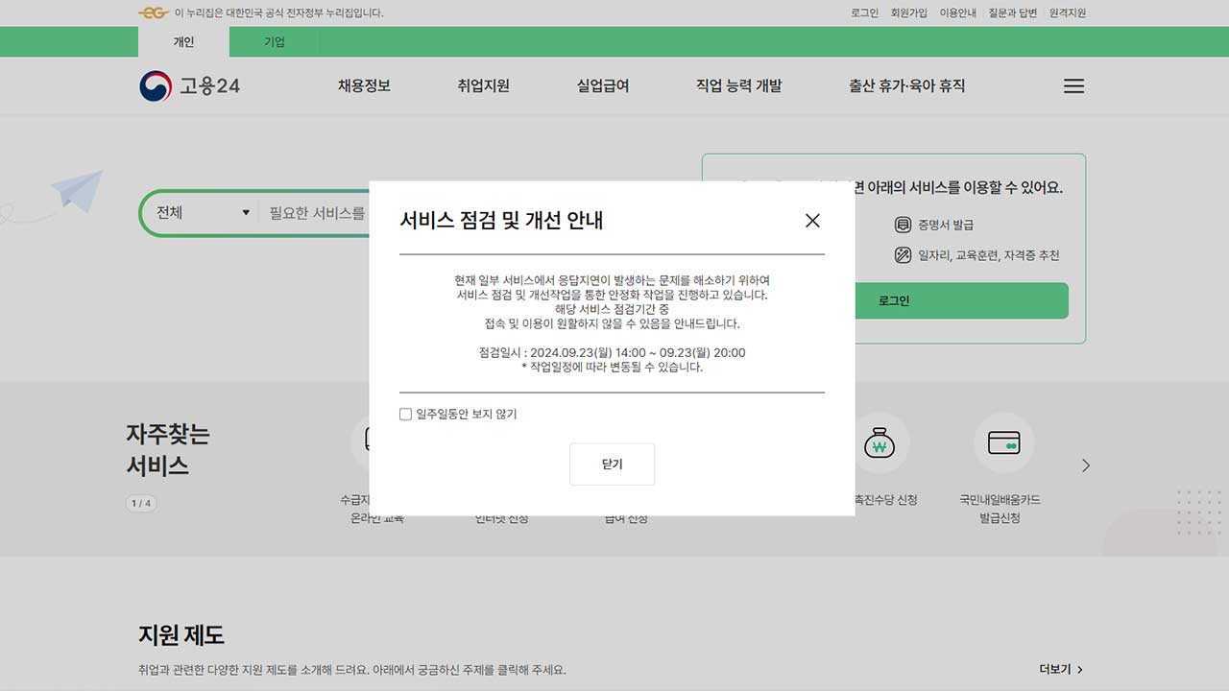Check the 일주일동안 보지 않기 checkbox
The height and width of the screenshot is (691, 1229).
click(406, 414)
